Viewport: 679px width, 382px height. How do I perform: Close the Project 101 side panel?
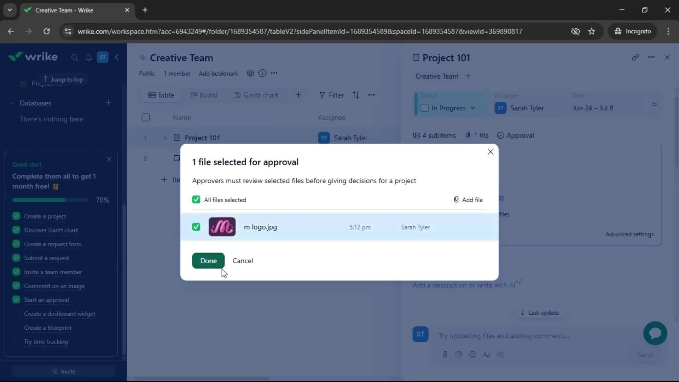coord(667,57)
